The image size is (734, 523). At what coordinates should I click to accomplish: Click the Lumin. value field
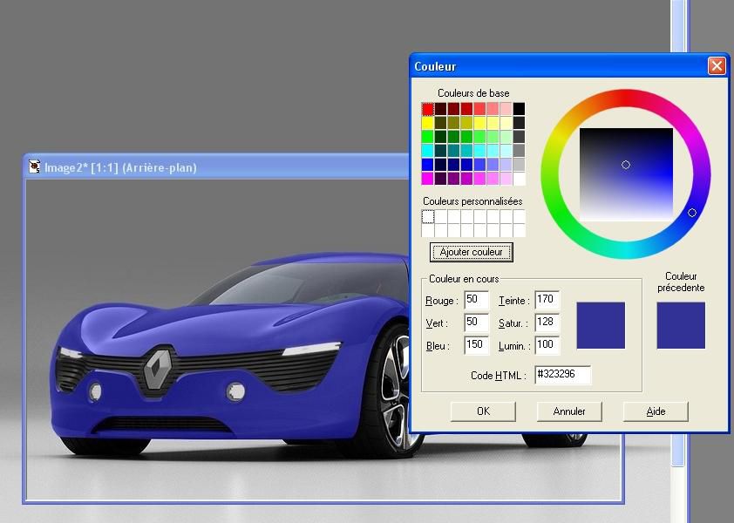(547, 344)
